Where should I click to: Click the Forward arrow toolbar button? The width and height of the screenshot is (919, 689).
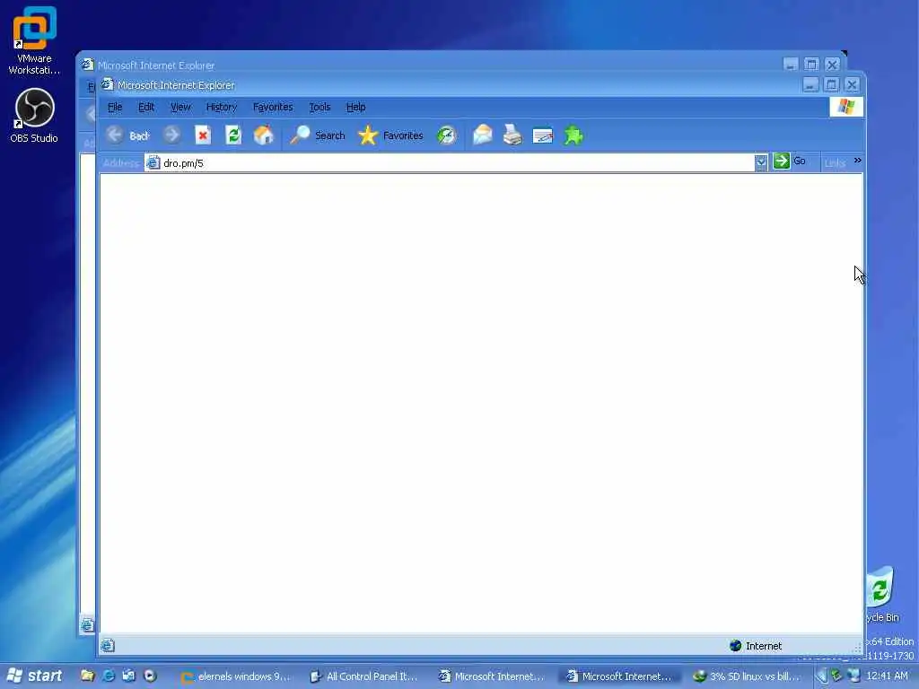click(x=171, y=135)
